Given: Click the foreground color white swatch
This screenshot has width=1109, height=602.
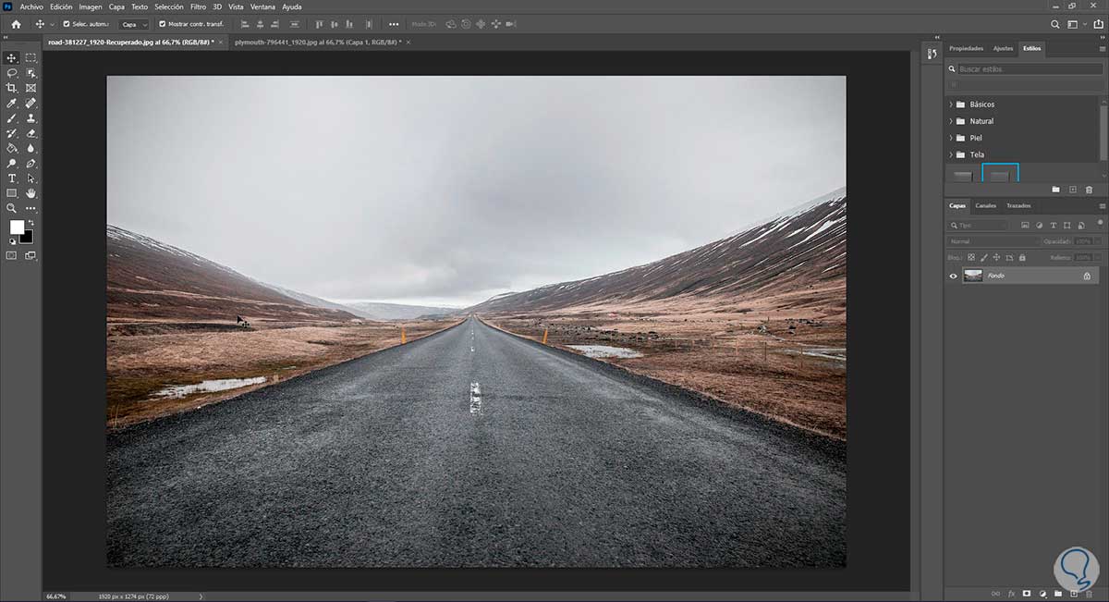Looking at the screenshot, I should point(16,226).
